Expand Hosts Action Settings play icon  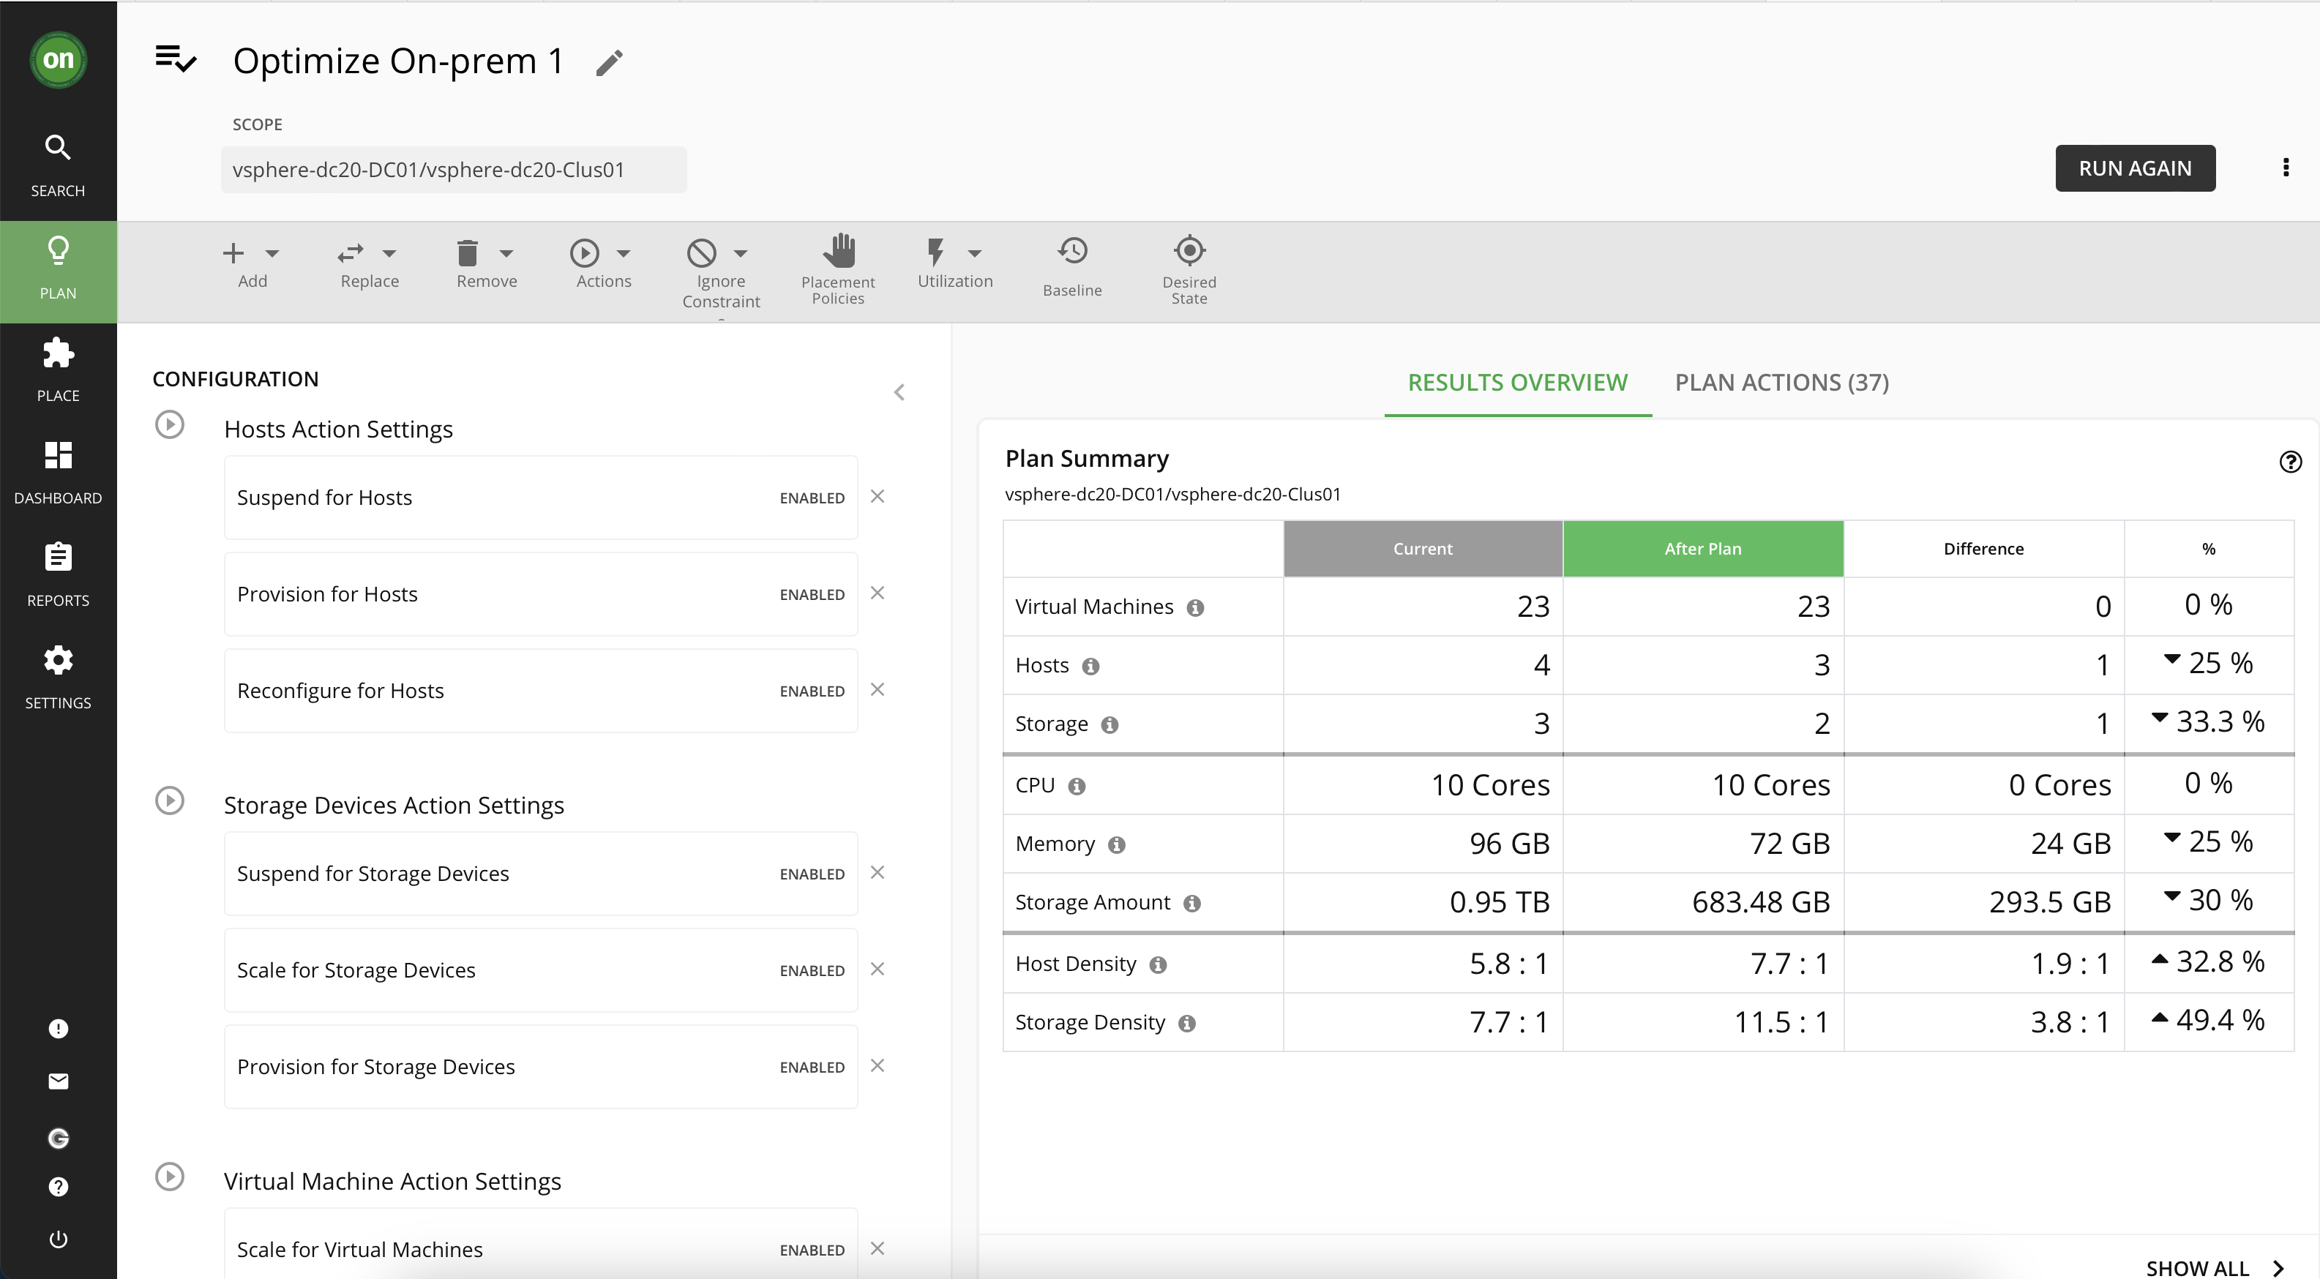click(169, 424)
